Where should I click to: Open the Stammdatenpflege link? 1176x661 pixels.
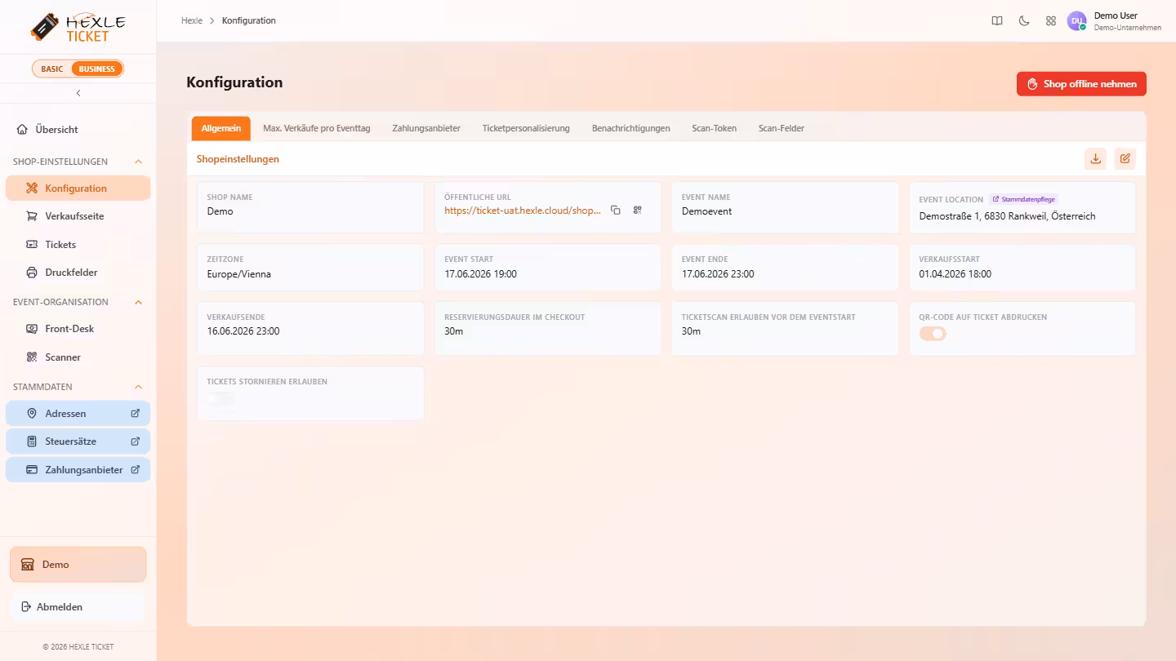(x=1023, y=199)
